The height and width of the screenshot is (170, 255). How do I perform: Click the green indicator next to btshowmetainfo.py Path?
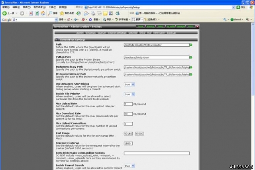[191, 74]
